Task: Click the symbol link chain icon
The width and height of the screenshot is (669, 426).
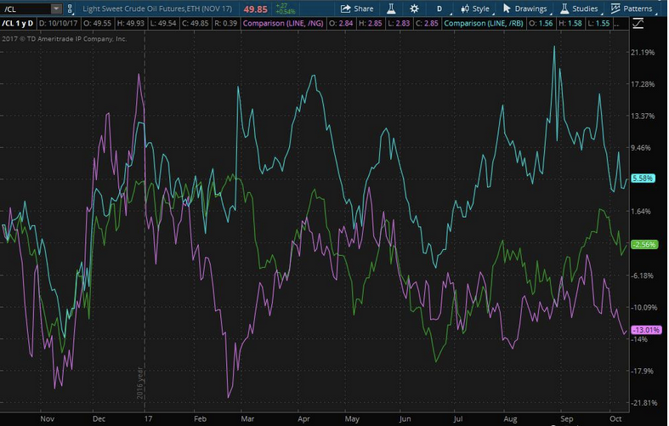Action: (70, 9)
